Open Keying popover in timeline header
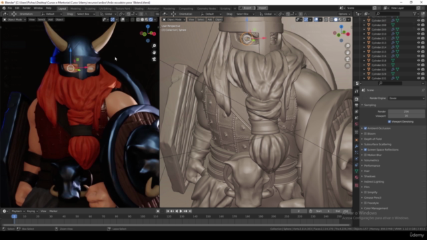This screenshot has width=427, height=240. 32,211
